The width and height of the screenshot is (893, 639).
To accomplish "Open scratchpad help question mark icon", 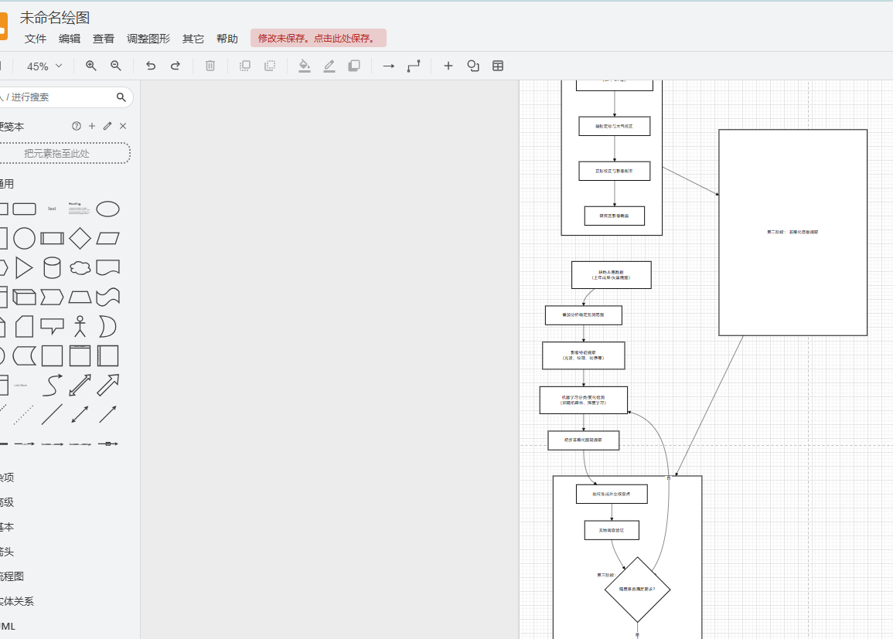I will pos(77,126).
